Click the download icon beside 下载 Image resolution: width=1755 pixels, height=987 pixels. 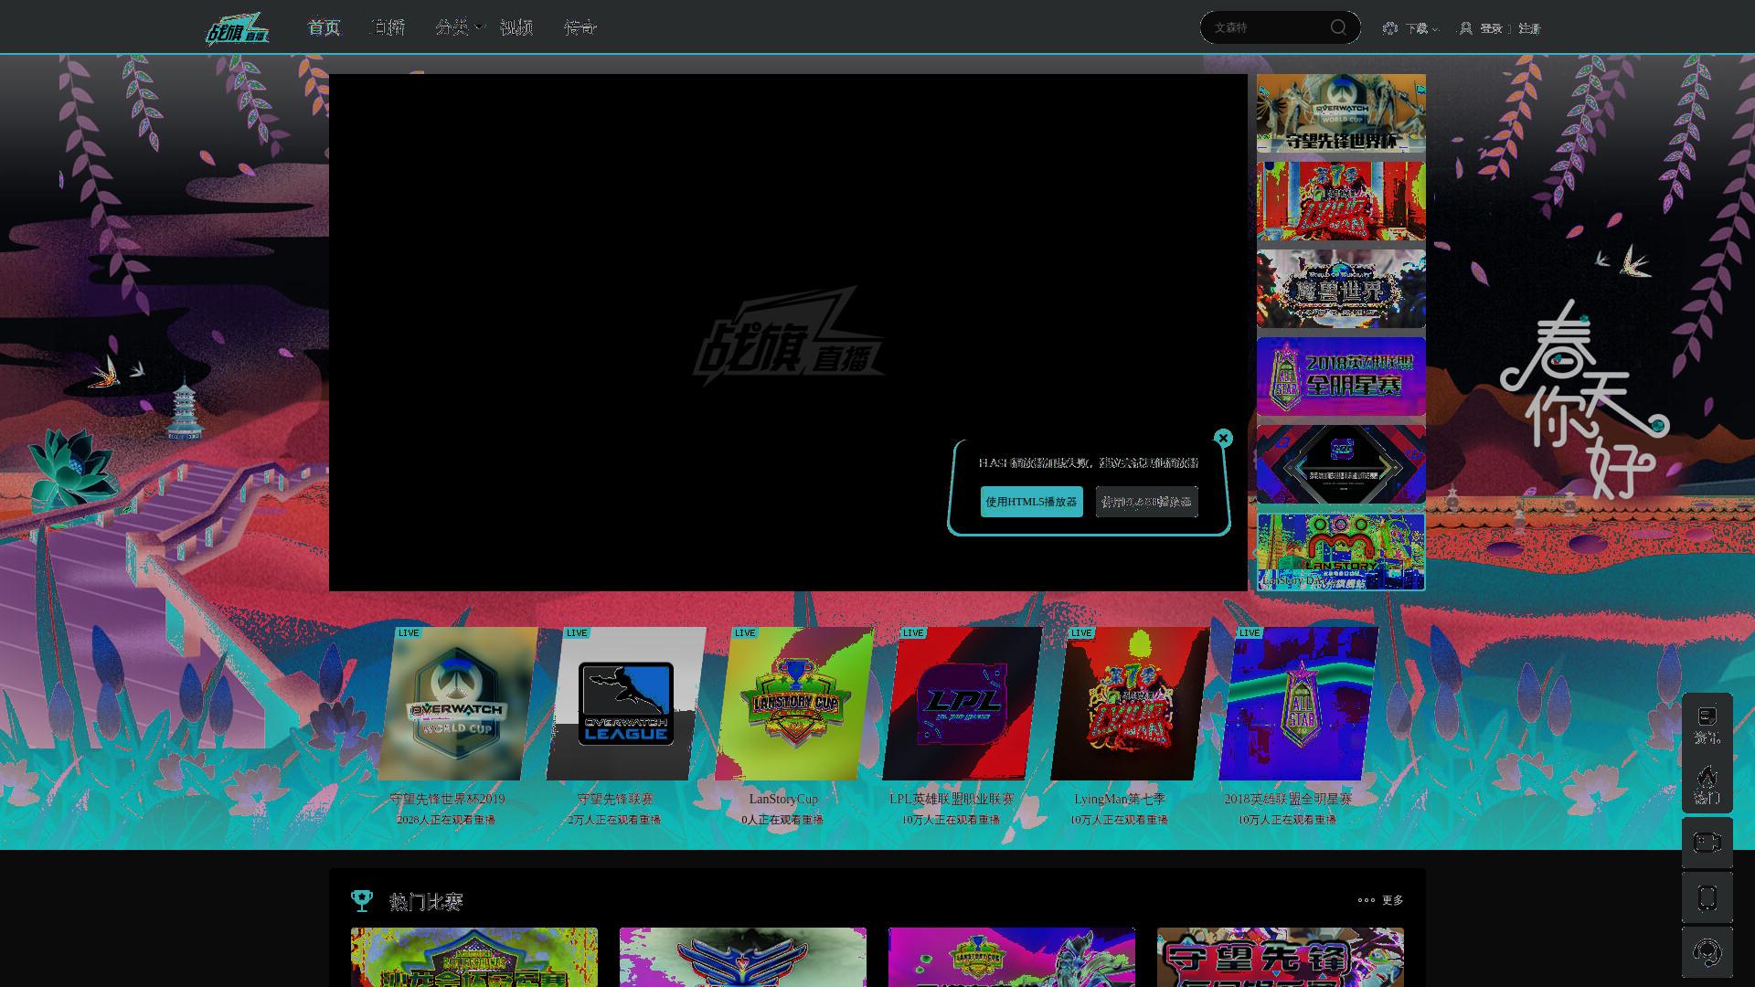(1390, 28)
